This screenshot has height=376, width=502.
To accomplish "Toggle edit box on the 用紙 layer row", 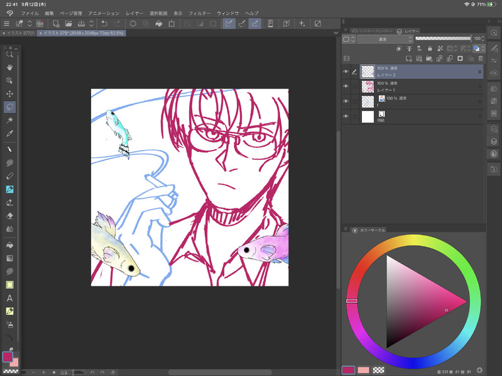I will [x=355, y=116].
